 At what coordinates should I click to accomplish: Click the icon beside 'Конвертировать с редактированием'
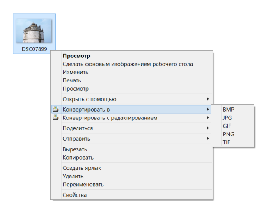pos(56,117)
